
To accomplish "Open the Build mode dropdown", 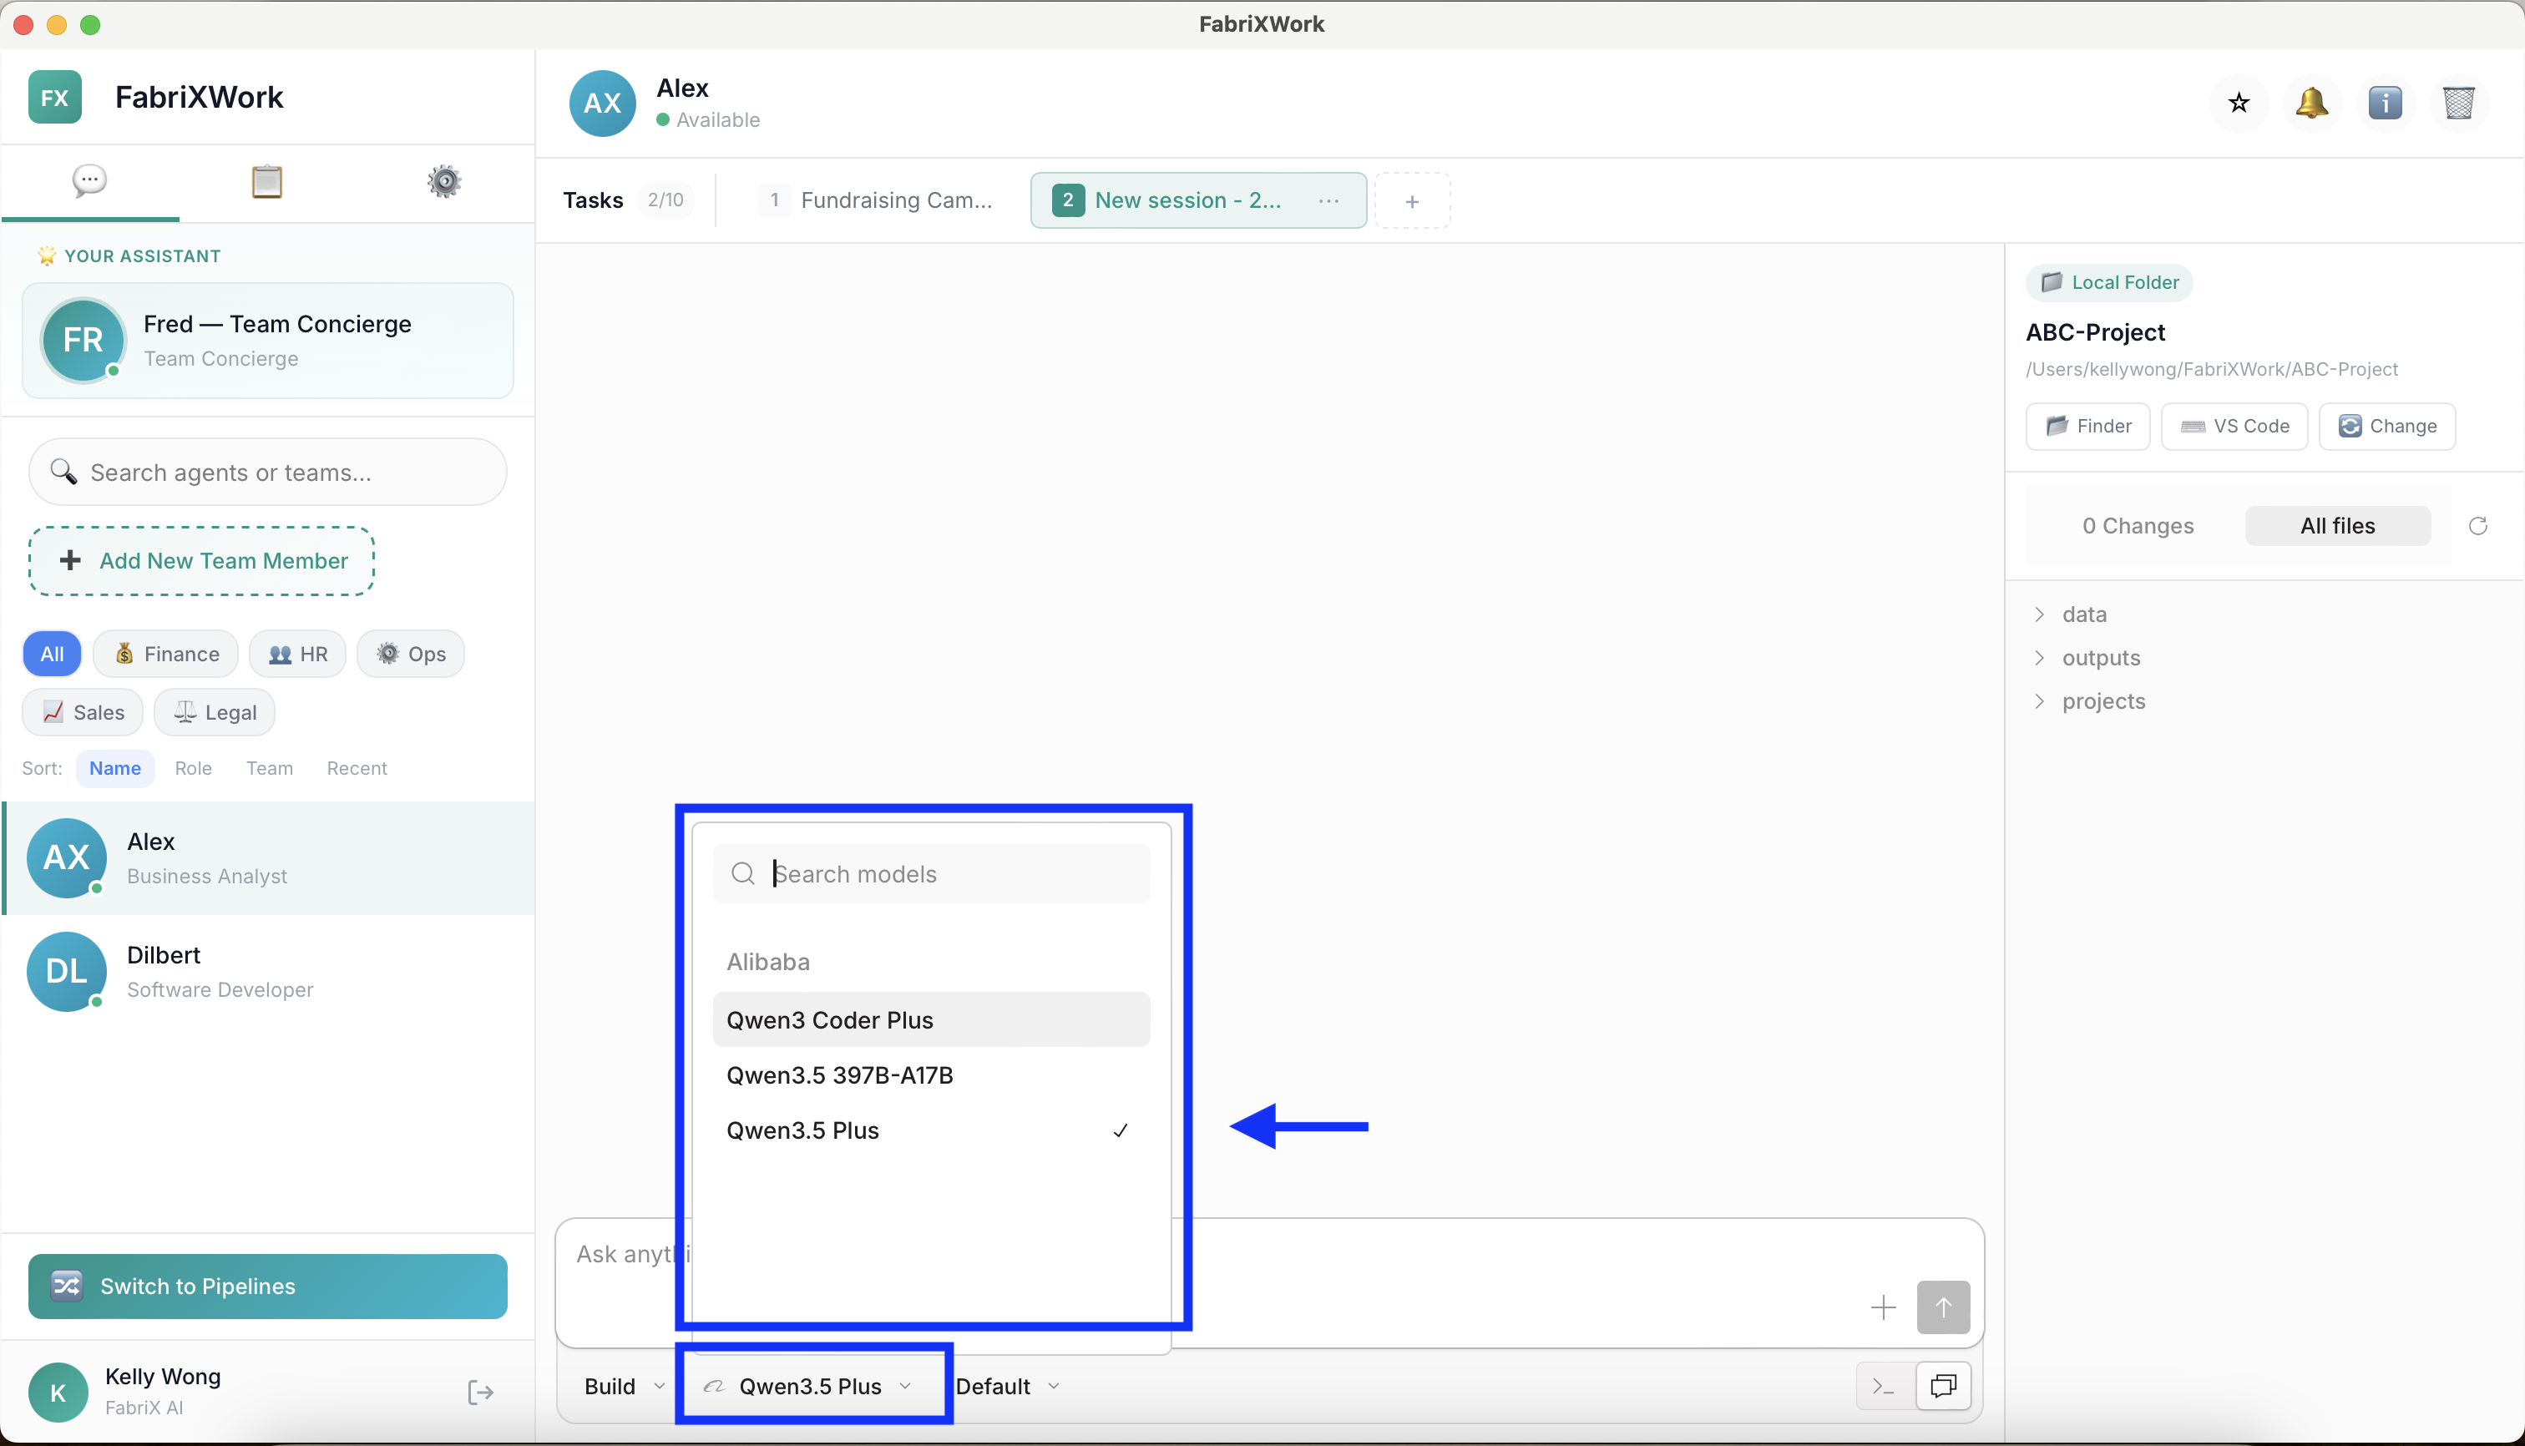I will coord(623,1387).
